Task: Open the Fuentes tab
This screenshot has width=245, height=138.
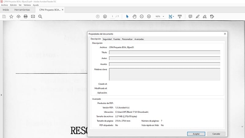Action: [117, 39]
